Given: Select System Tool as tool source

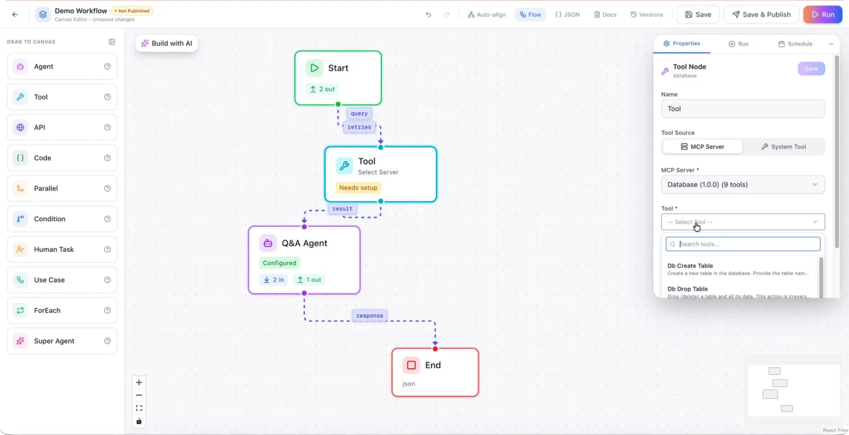Looking at the screenshot, I should pos(783,147).
